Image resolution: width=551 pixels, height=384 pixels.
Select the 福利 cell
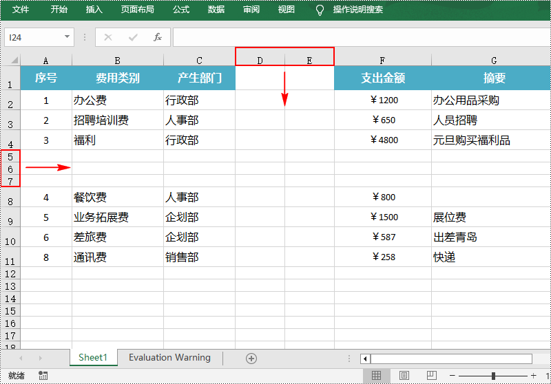[118, 140]
